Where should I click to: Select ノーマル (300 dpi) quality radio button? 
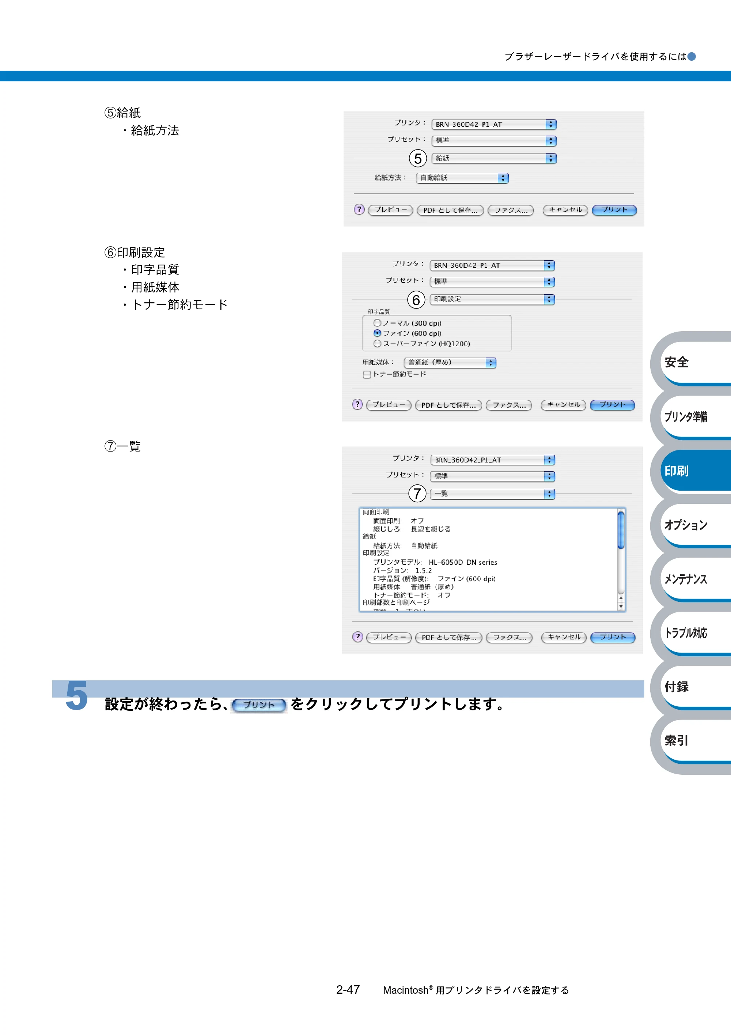point(377,323)
